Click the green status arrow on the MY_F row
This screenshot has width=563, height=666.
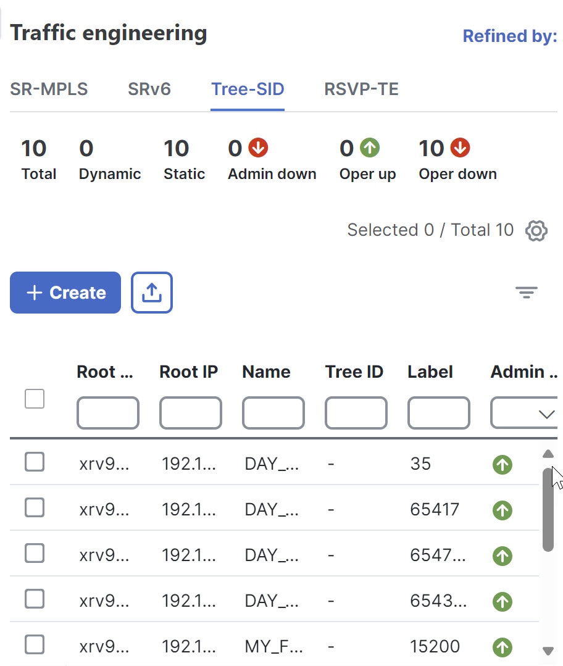[502, 647]
